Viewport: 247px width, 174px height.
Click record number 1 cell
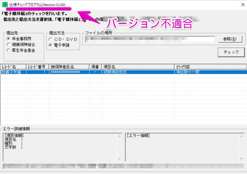[x=38, y=72]
